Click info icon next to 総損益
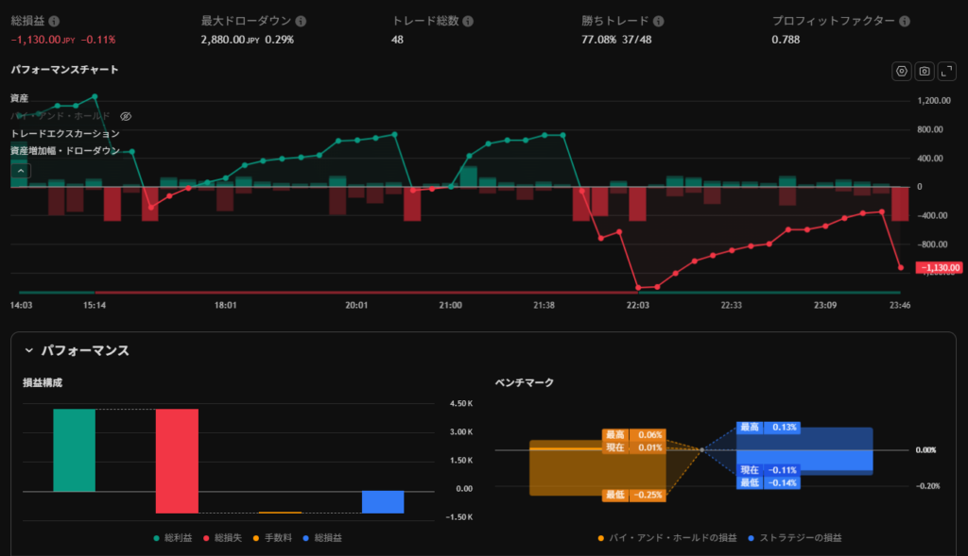Image resolution: width=968 pixels, height=556 pixels. pos(54,21)
